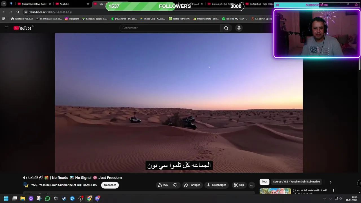Open the DeviantArt - The Lar... bookmark
Screen dimensions: 361x203
(x=124, y=19)
